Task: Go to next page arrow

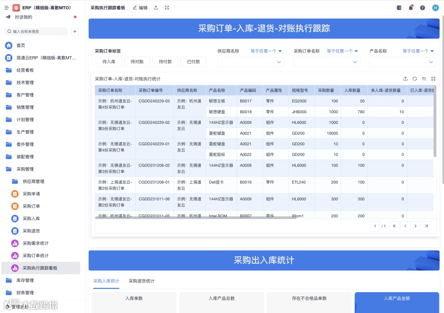Action: (415, 226)
